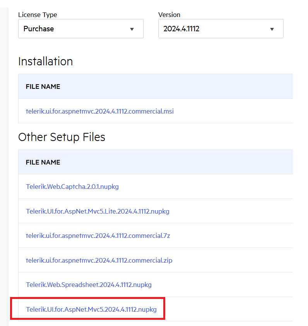The image size is (308, 326).
Task: Click the Other Setup Files heading
Action: 62,137
